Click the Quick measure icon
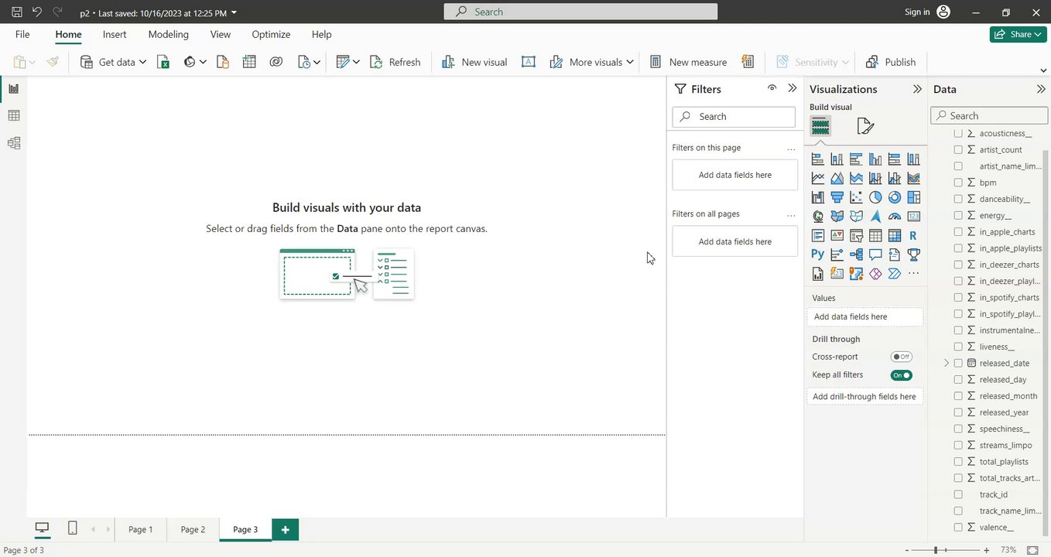The image size is (1051, 557). 748,62
